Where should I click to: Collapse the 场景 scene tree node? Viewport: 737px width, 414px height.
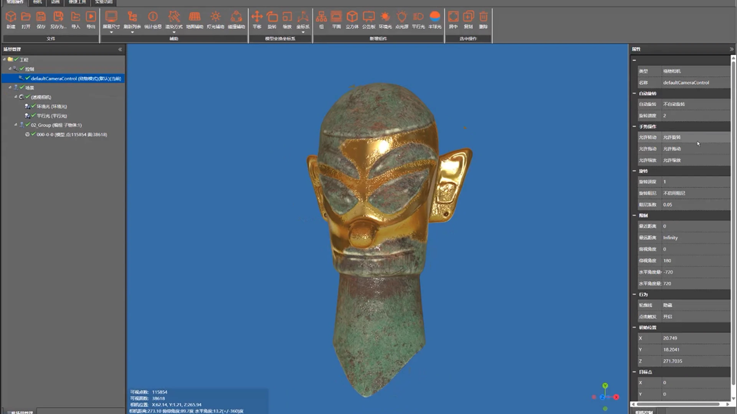(10, 87)
